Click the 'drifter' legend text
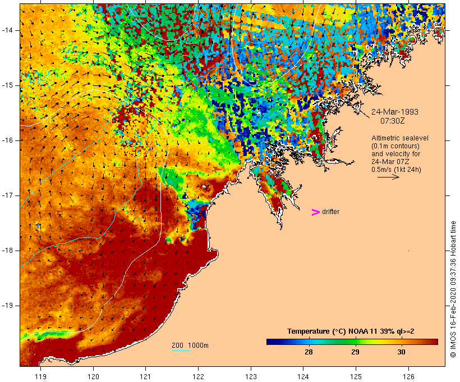Viewport: 460px width, 382px height. [331, 212]
